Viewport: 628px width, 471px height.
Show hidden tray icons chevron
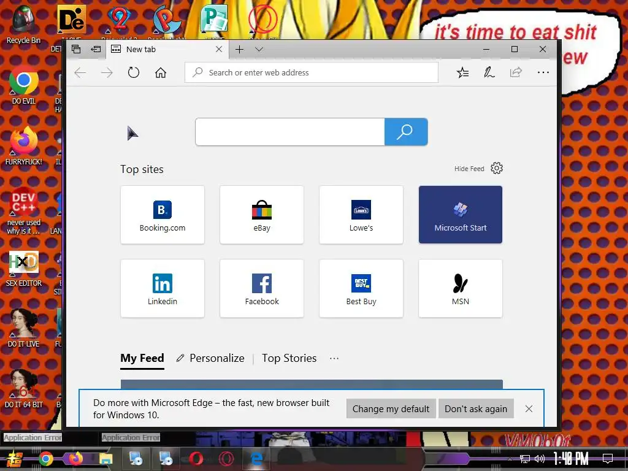click(510, 459)
